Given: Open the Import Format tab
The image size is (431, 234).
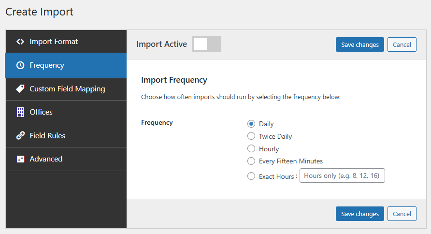Looking at the screenshot, I should pos(54,42).
